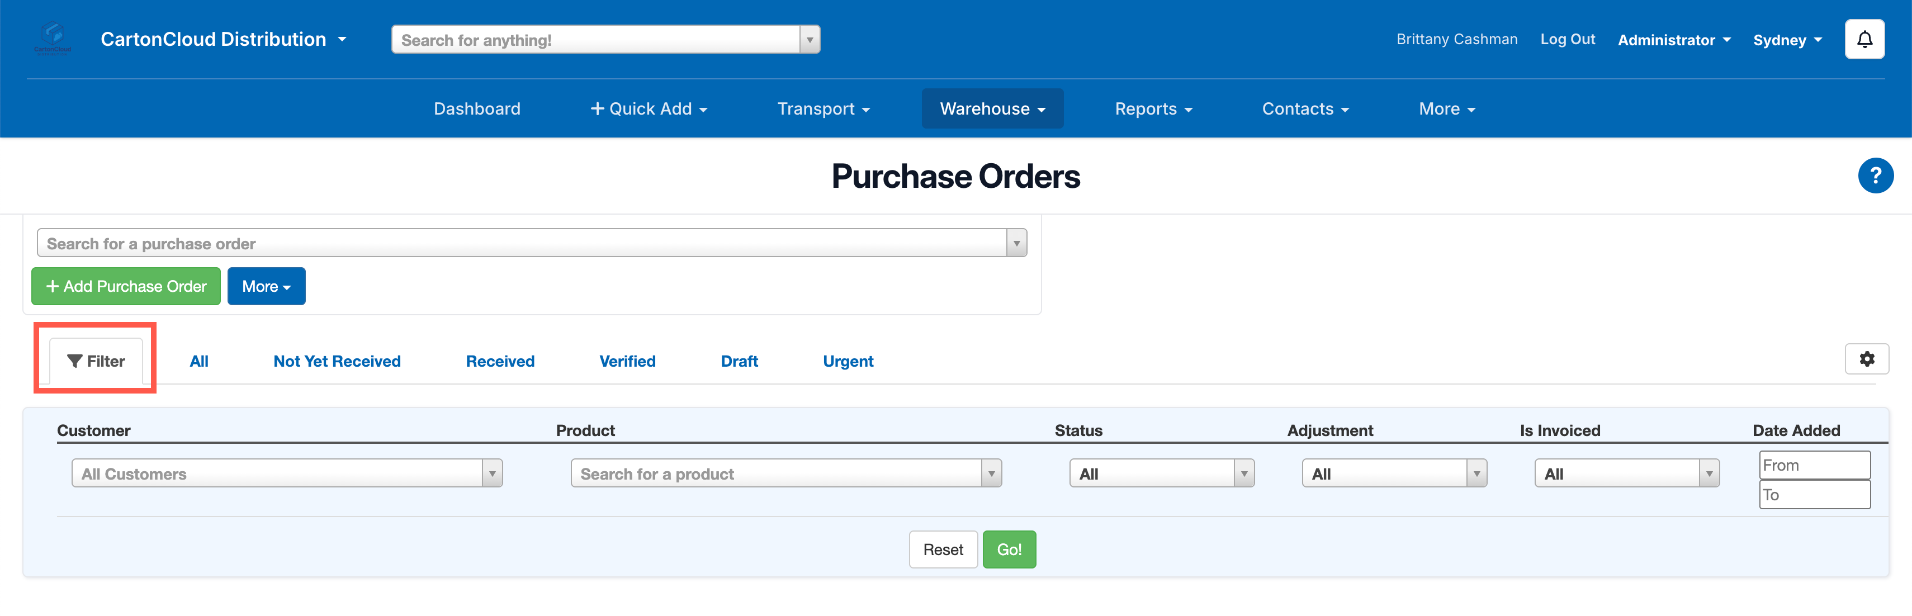Open the blue help question-mark icon
The width and height of the screenshot is (1912, 616).
1875,176
